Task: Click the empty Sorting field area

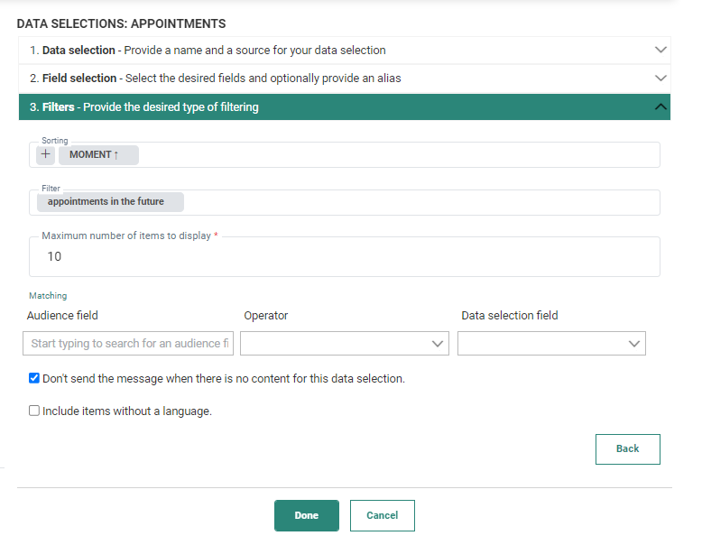Action: coord(397,155)
